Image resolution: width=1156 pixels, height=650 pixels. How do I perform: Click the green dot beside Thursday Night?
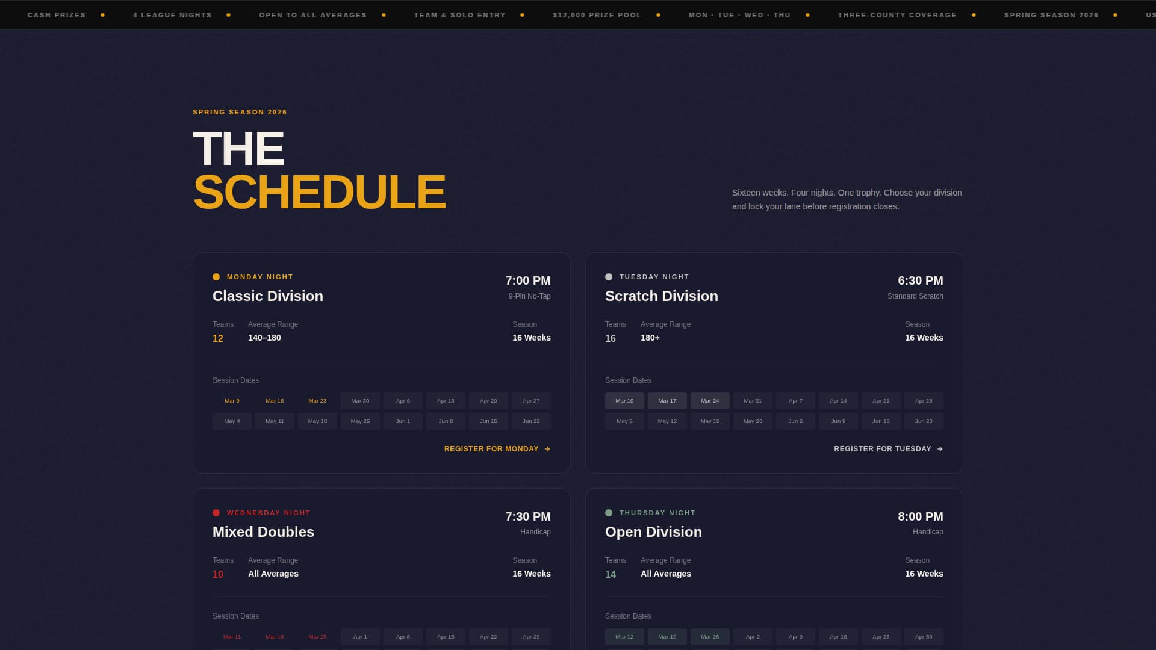pyautogui.click(x=609, y=513)
